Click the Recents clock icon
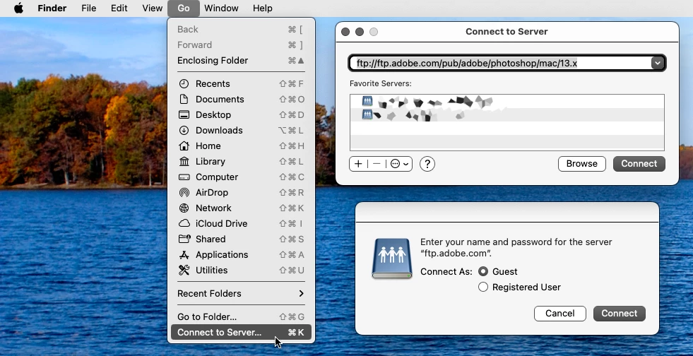The width and height of the screenshot is (693, 356). [184, 83]
